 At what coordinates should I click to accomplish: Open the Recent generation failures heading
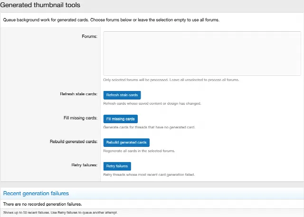click(36, 193)
